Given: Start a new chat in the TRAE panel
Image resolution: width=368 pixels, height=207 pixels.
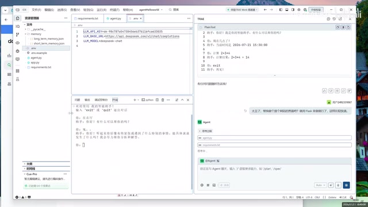Looking at the screenshot, I should coord(328,19).
